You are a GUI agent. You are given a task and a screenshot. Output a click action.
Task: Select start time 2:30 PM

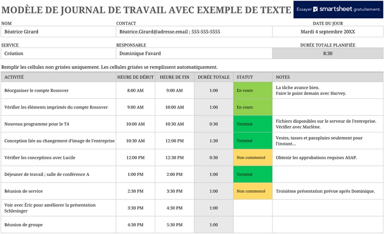[135, 191]
